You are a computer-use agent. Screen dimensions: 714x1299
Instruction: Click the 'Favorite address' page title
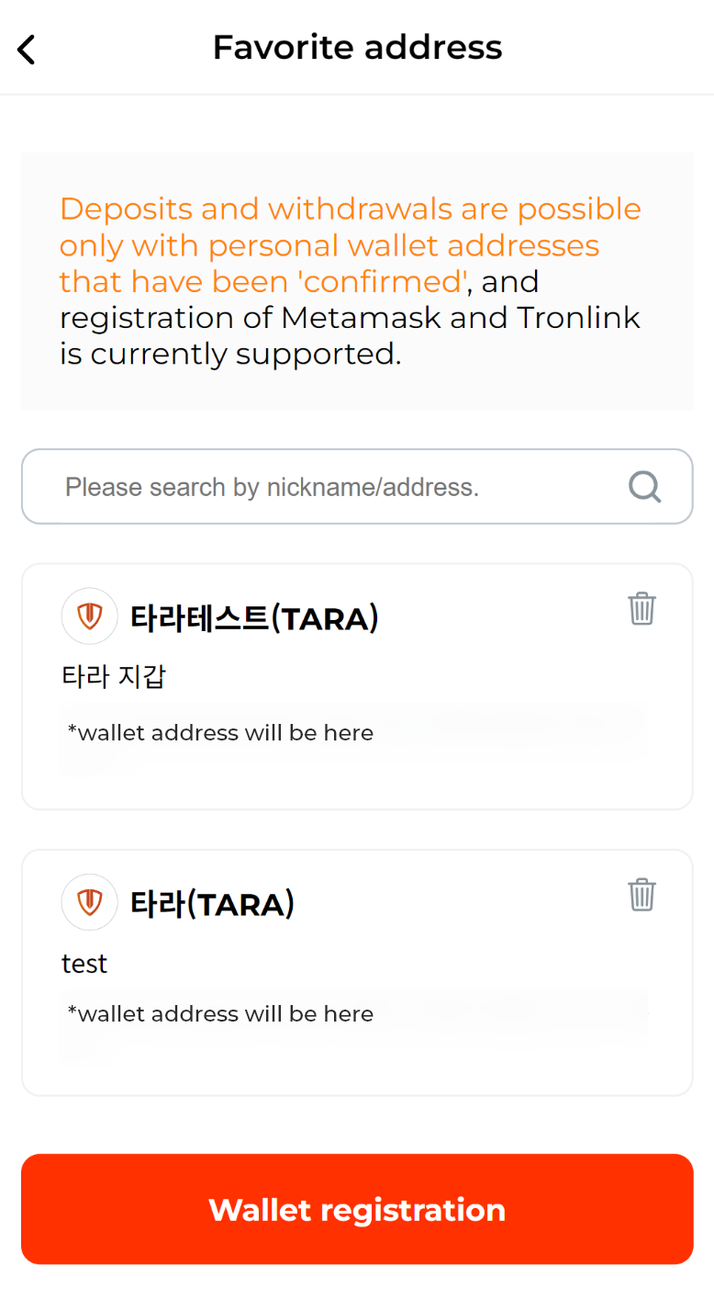pos(357,48)
